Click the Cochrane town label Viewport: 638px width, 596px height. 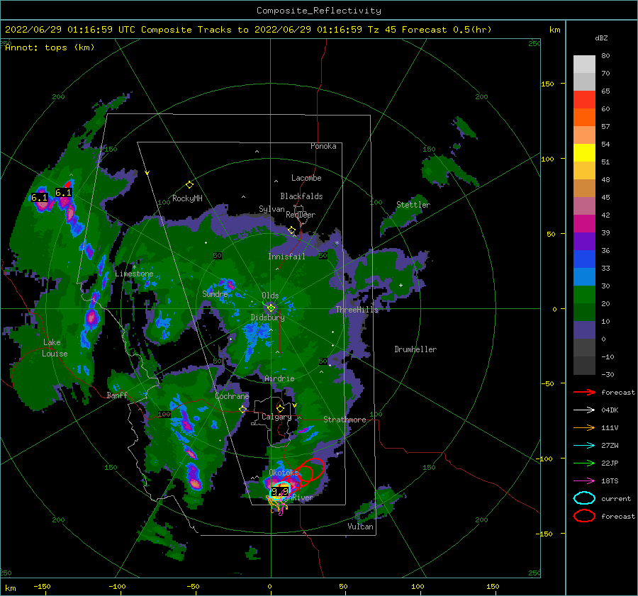(x=232, y=396)
